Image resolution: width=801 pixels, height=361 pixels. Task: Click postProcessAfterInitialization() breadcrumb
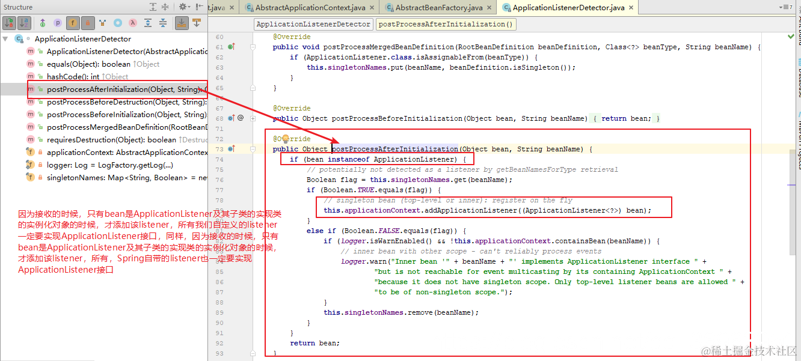(446, 24)
